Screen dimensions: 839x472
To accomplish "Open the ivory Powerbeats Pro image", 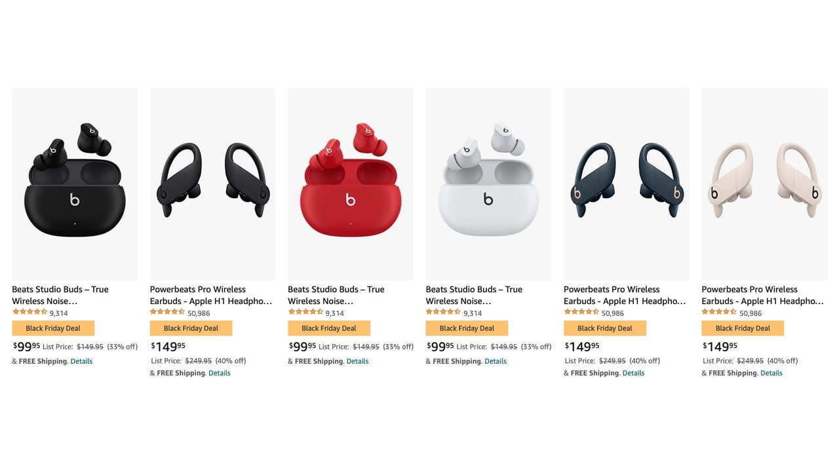I will [x=764, y=184].
